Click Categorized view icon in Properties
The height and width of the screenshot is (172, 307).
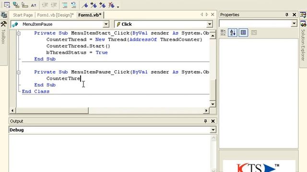point(223,32)
